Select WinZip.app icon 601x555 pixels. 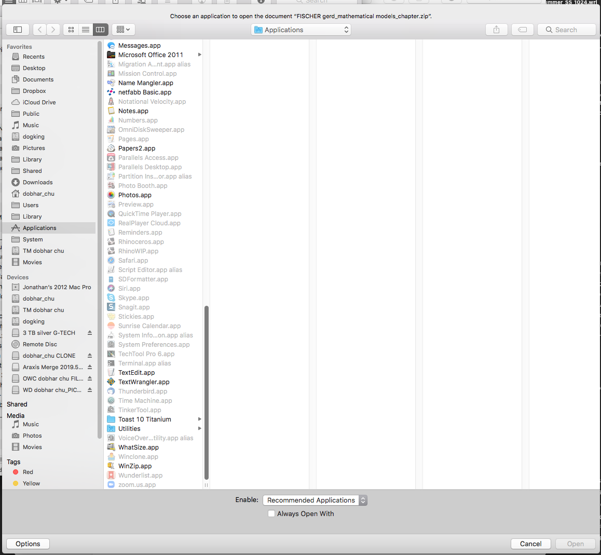pos(111,466)
